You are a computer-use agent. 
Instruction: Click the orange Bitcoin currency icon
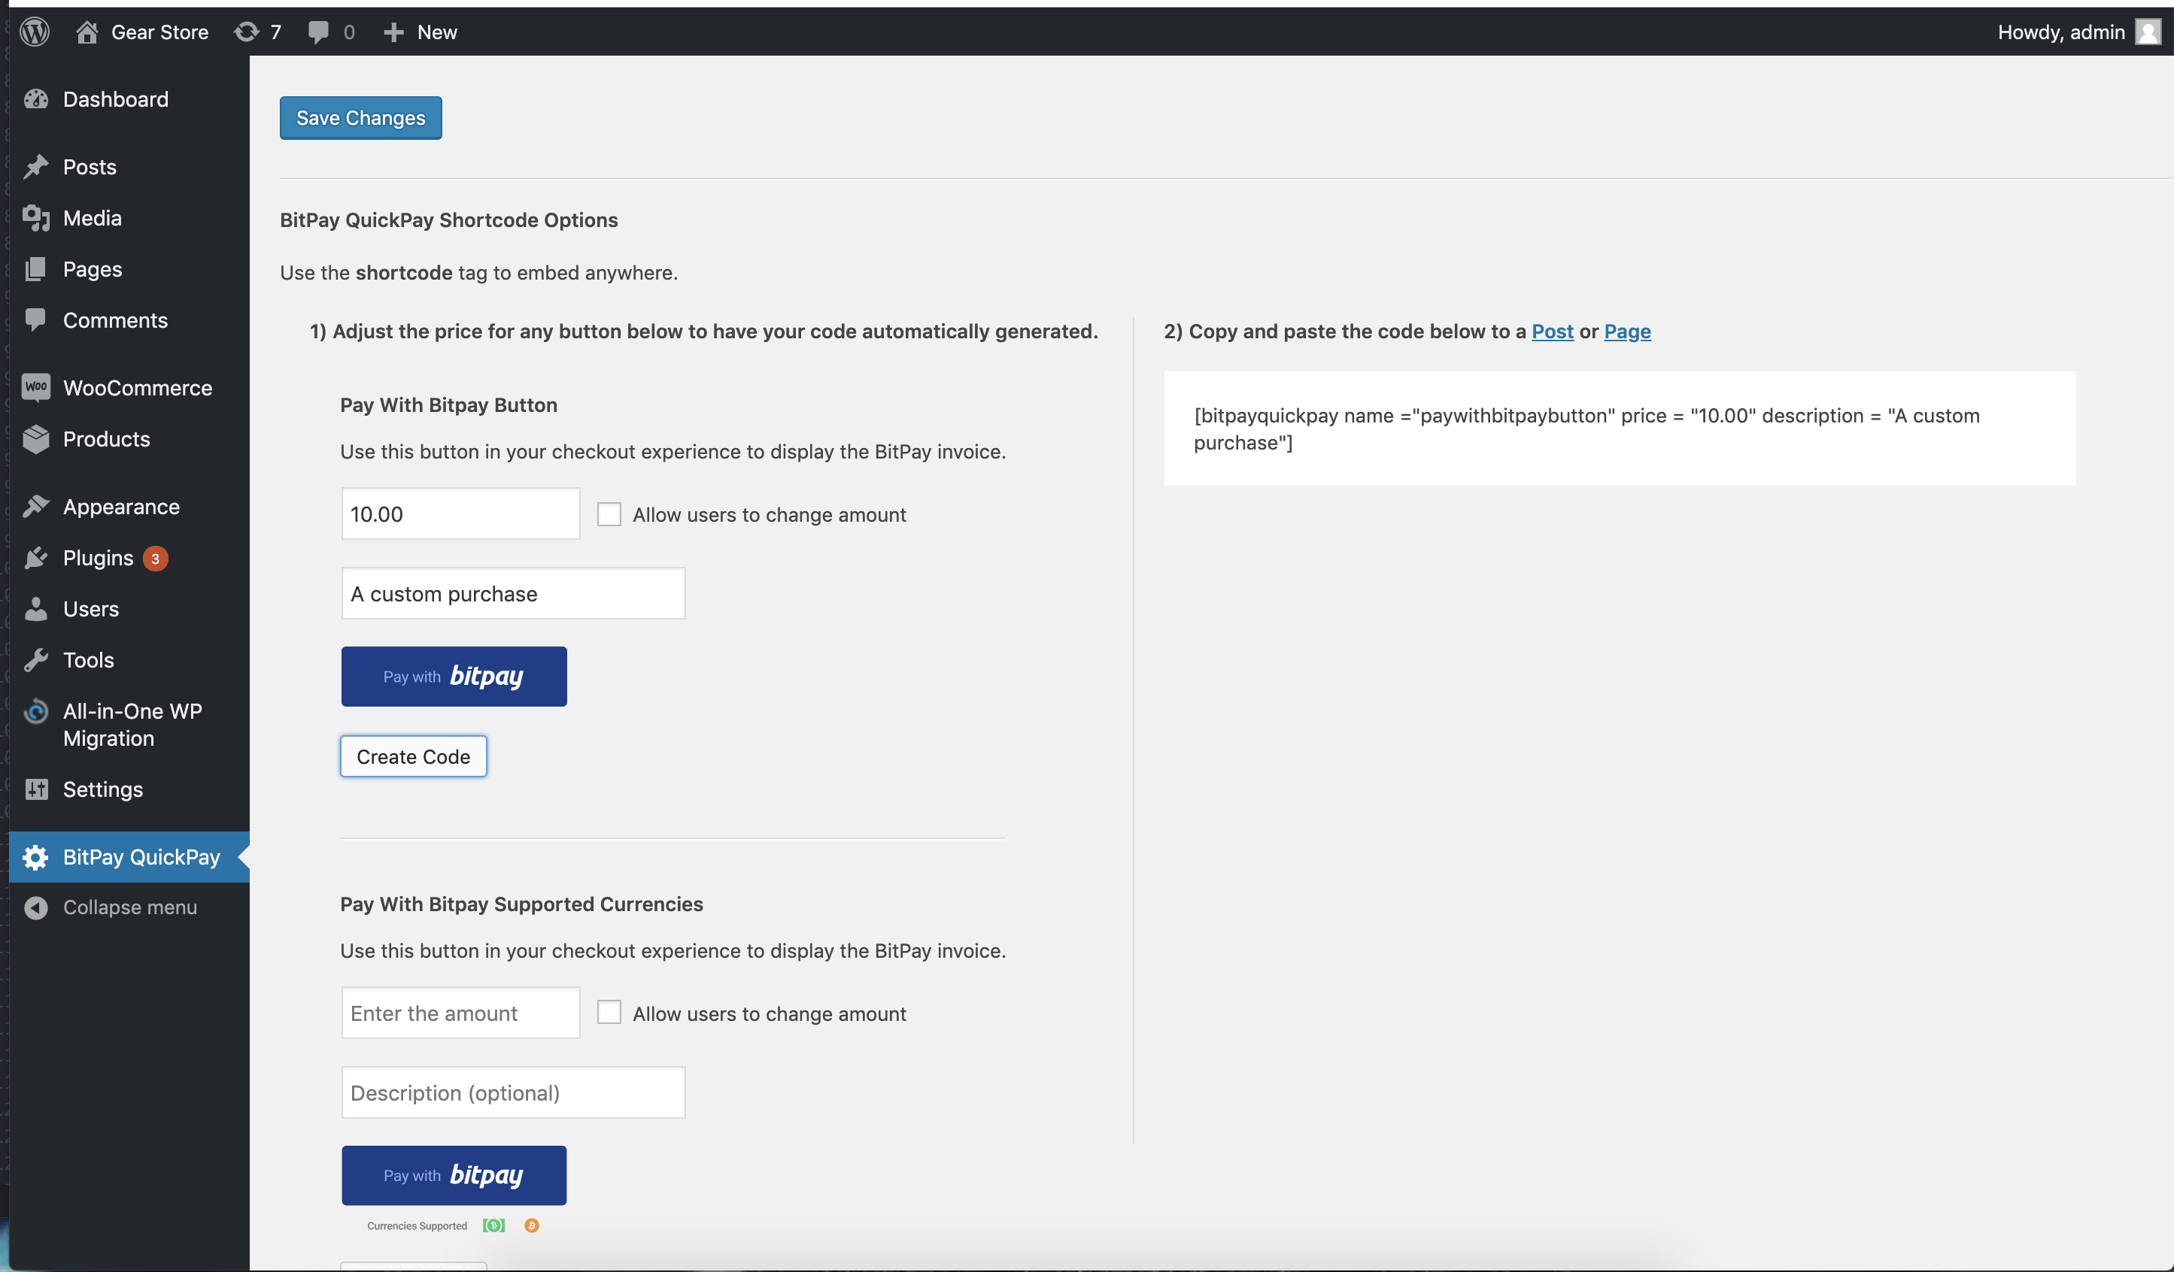[x=531, y=1225]
